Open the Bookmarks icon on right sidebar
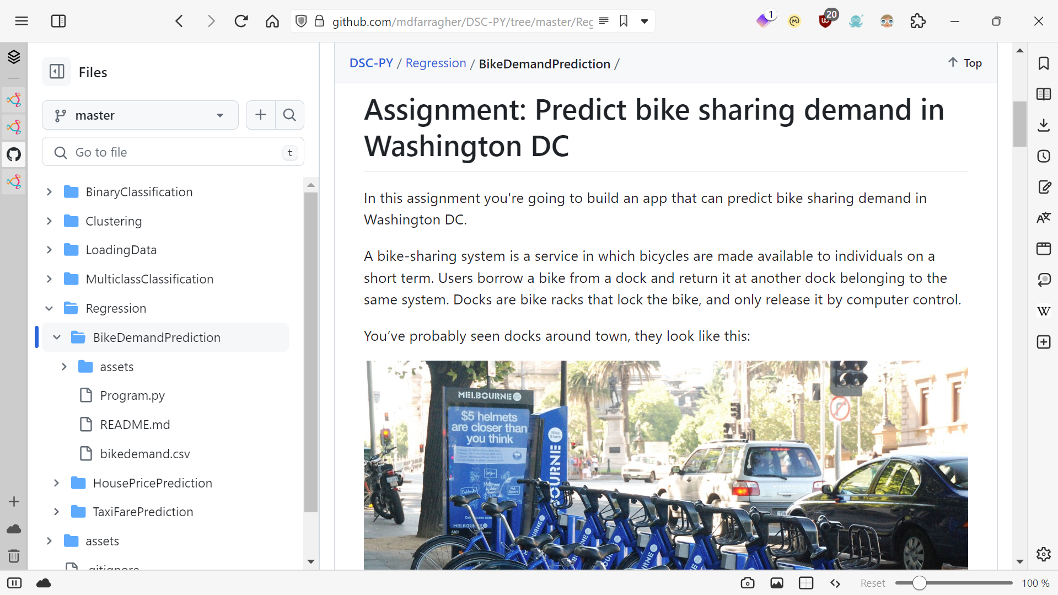This screenshot has height=595, width=1058. (1044, 63)
